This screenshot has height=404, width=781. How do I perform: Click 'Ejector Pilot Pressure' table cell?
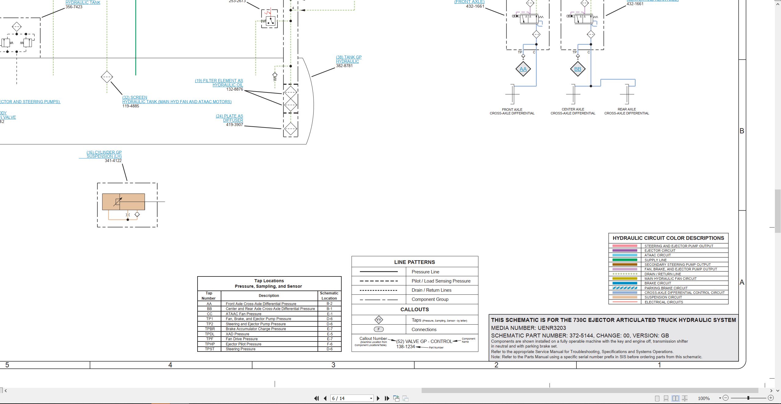243,344
